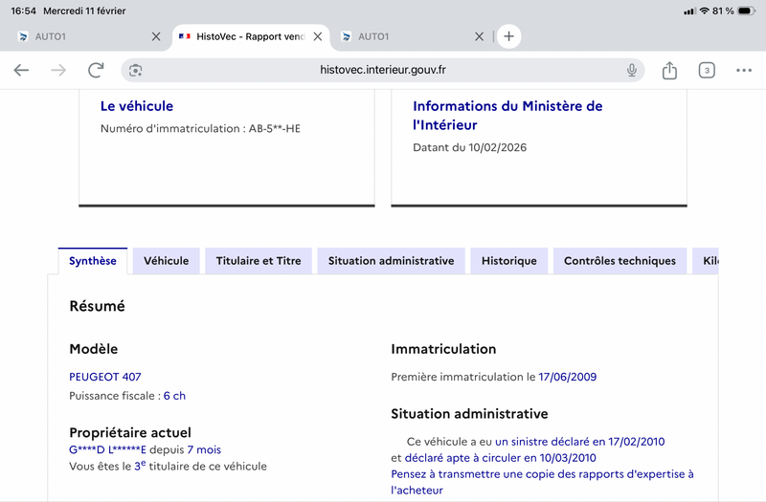Select the Titulaire et Titre tab
Viewport: 766px width, 502px height.
(259, 261)
